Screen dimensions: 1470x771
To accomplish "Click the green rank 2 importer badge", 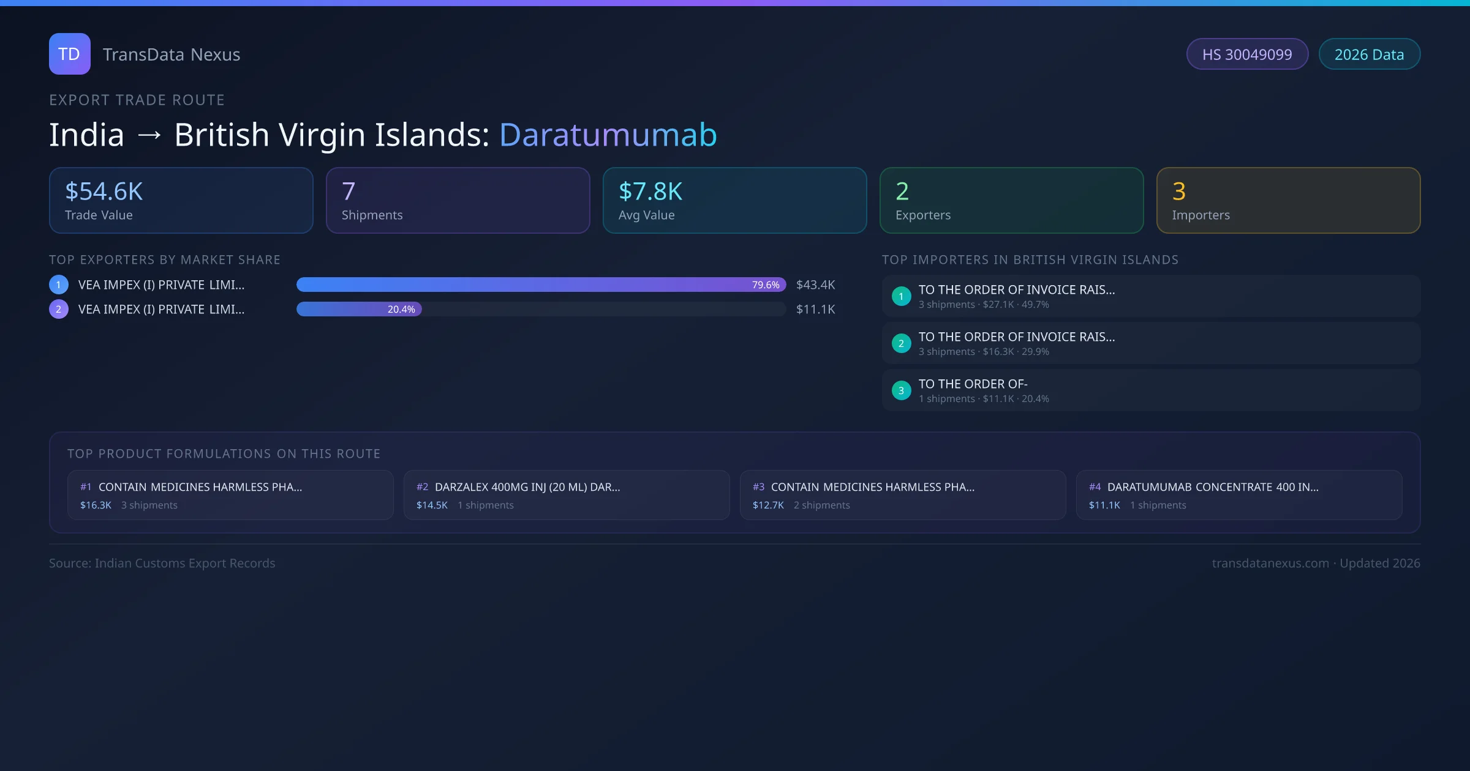I will point(901,343).
